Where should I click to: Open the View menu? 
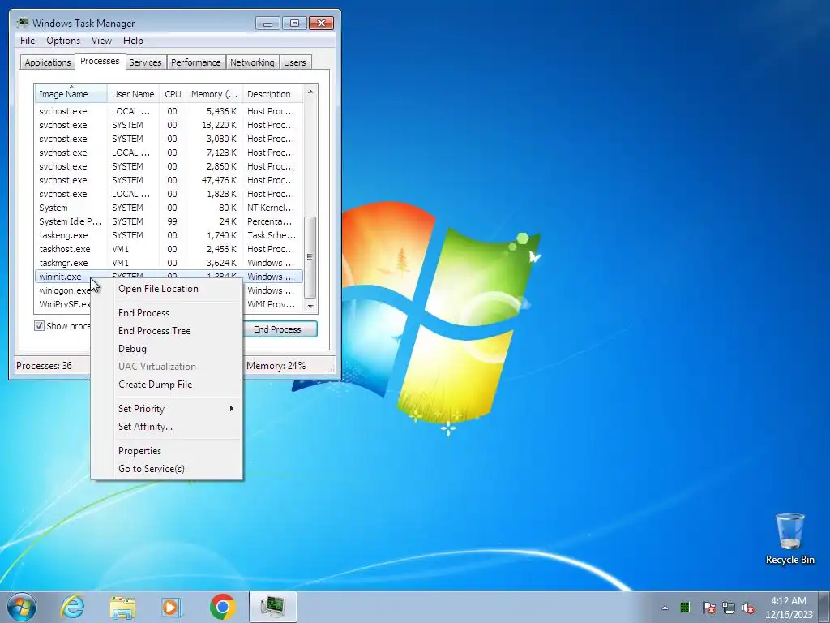(101, 41)
